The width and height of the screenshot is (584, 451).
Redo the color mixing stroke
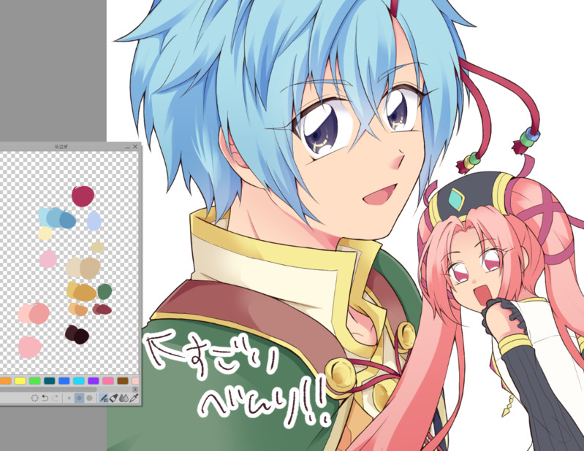coord(55,398)
